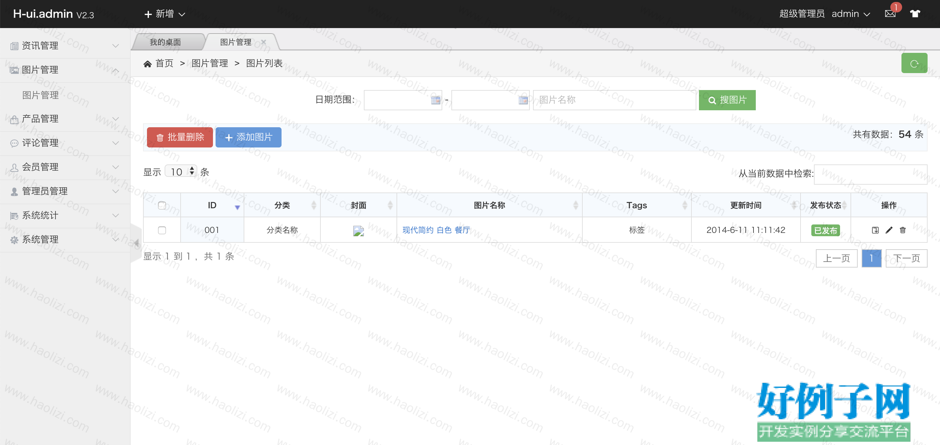Sort by Tags column header

tap(636, 205)
